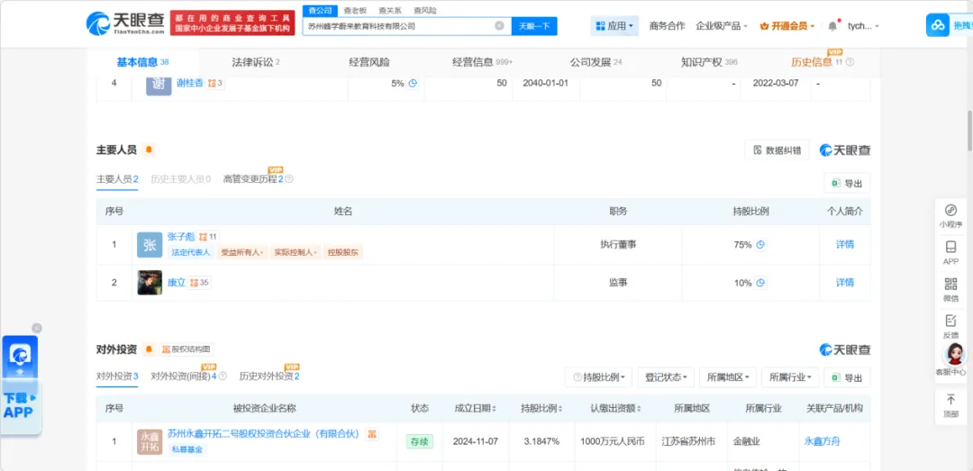The height and width of the screenshot is (471, 973).
Task: Click 谢桂香 shareholder name
Action: (190, 83)
